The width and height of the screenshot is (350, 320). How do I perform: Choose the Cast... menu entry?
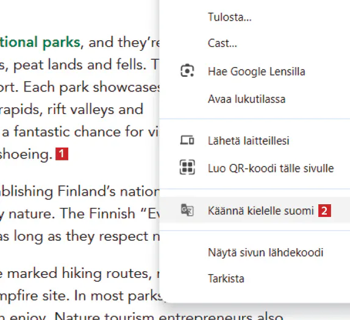pyautogui.click(x=254, y=43)
